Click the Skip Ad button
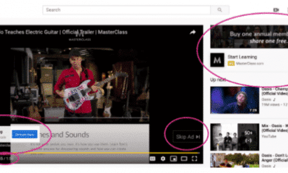Image resolution: width=288 pixels, height=173 pixels. point(188,137)
